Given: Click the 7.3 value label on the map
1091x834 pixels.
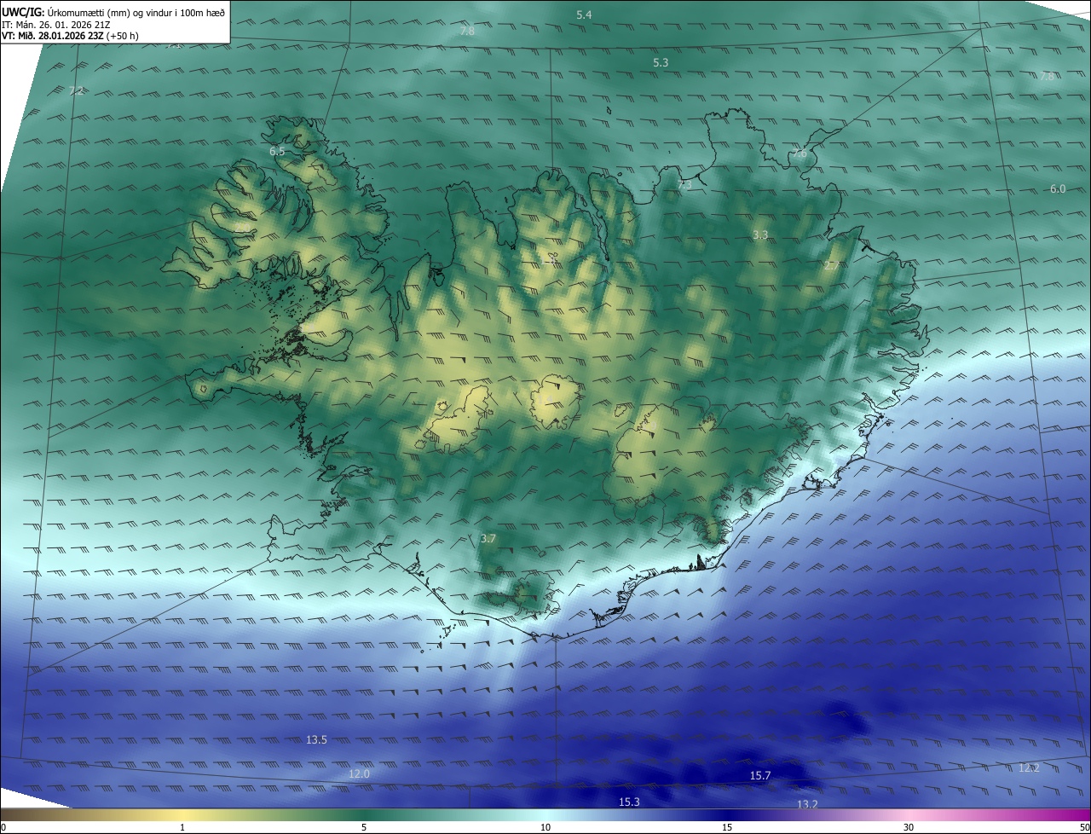Looking at the screenshot, I should (x=684, y=184).
